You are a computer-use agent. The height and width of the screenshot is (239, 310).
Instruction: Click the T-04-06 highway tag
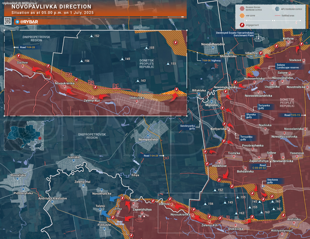coord(212,60)
